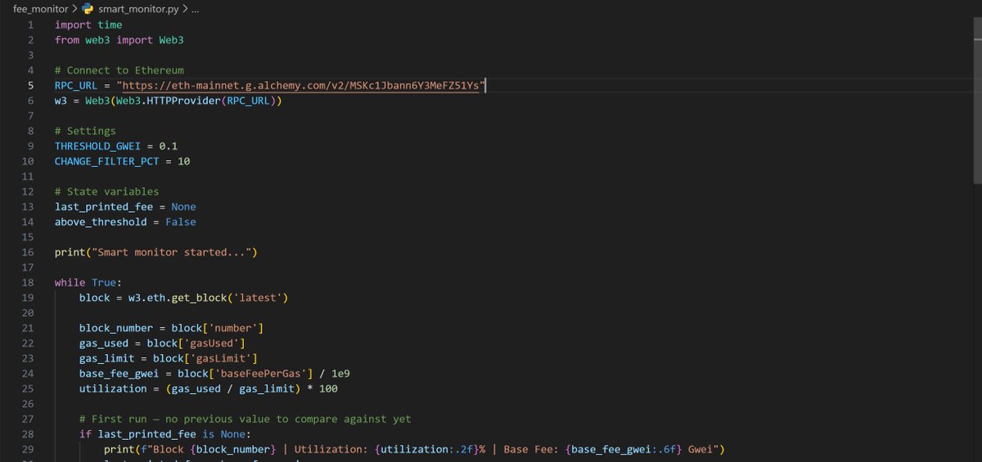Select line number 5 in the gutter
Screen dimensions: 982x462
click(30, 85)
